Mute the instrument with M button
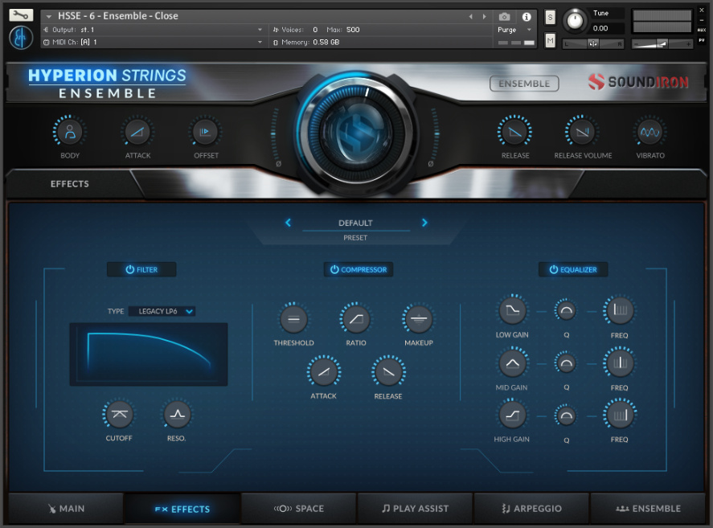 point(550,41)
